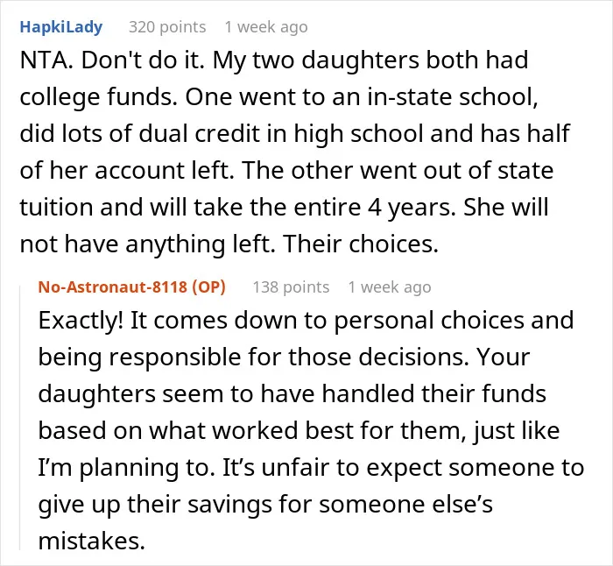Click the line mentioning "in-state school"
Screen dimensions: 613x566
point(278,97)
